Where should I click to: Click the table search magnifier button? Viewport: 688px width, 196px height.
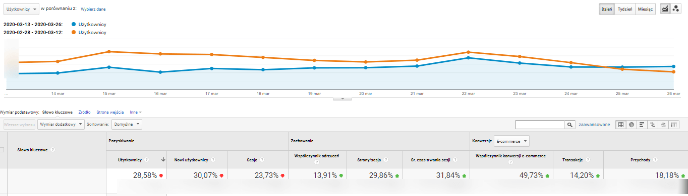(570, 125)
